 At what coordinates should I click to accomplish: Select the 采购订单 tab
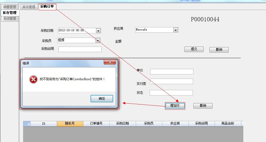coord(47,7)
